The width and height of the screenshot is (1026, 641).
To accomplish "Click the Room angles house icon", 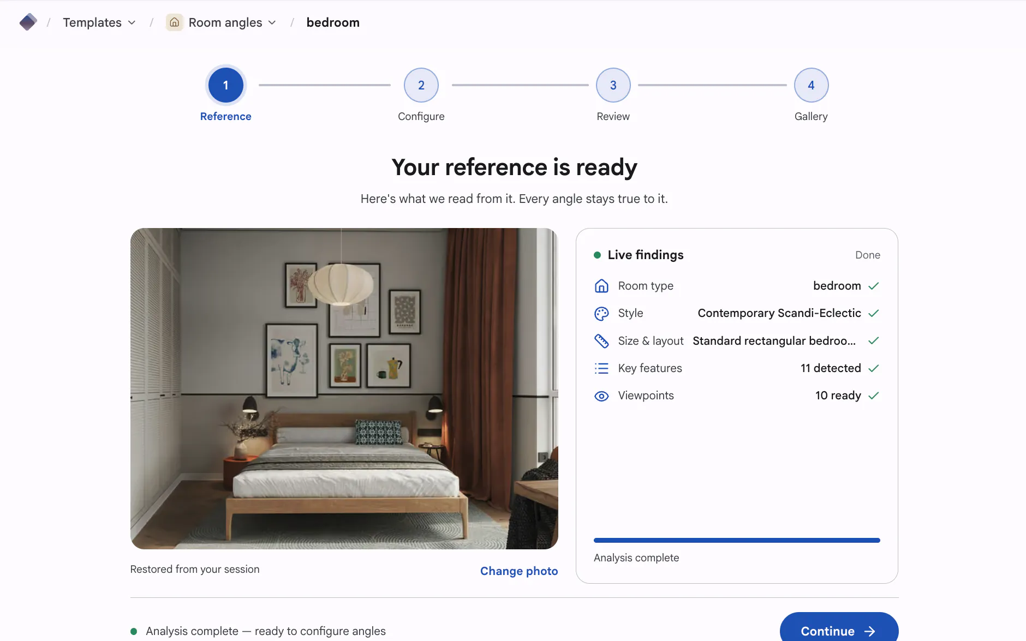I will [x=174, y=22].
